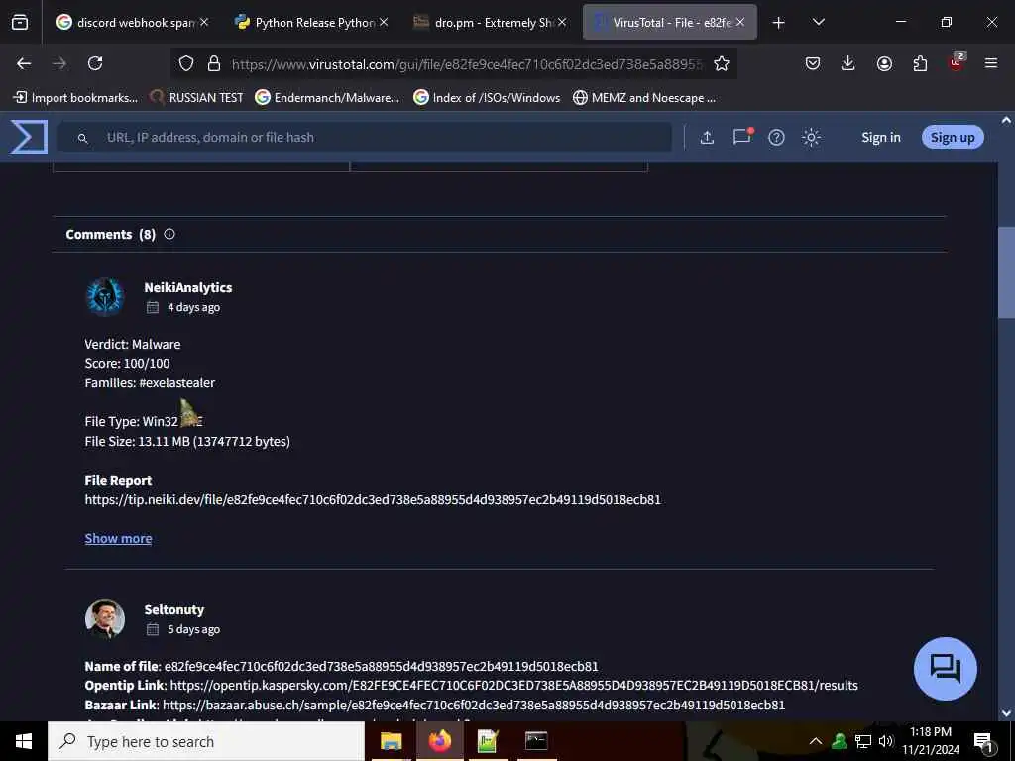This screenshot has height=761, width=1015.
Task: Toggle VirusTotal light theme sun icon
Action: tap(811, 137)
